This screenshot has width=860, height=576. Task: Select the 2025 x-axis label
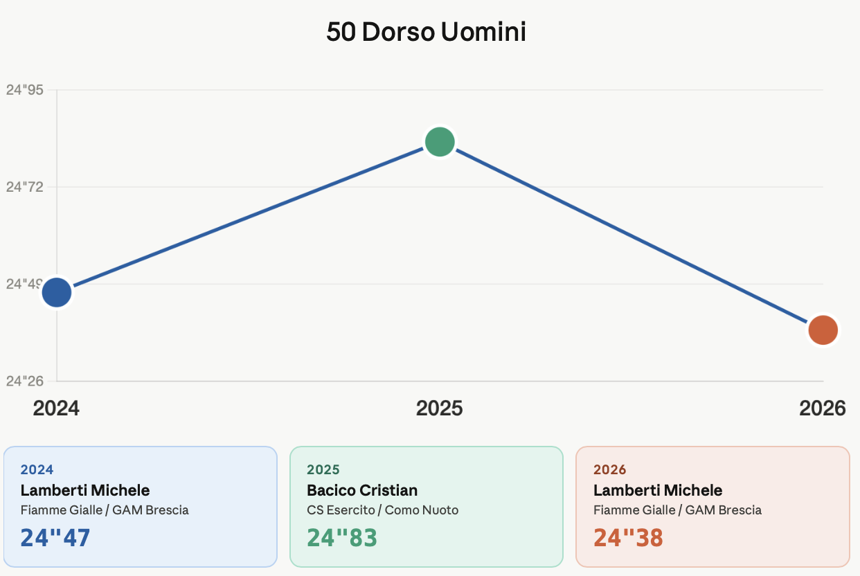click(440, 408)
